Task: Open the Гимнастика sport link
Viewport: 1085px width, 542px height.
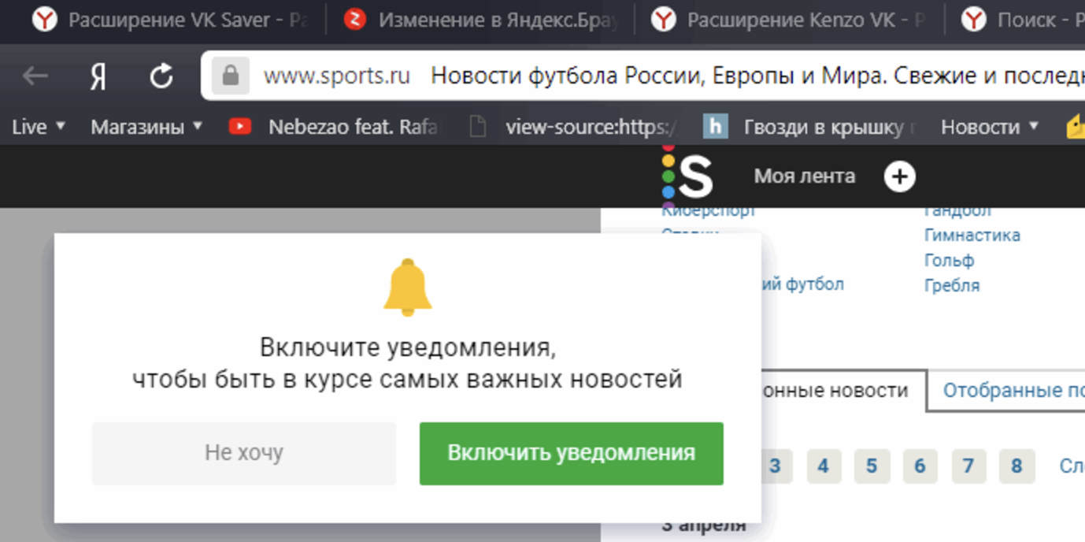Action: [972, 235]
